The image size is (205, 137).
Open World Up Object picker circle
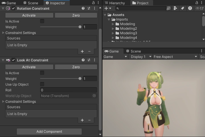[x=94, y=96]
